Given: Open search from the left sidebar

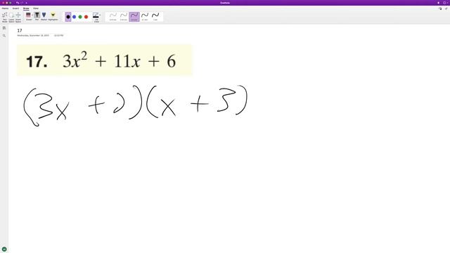Looking at the screenshot, I should tap(4, 36).
